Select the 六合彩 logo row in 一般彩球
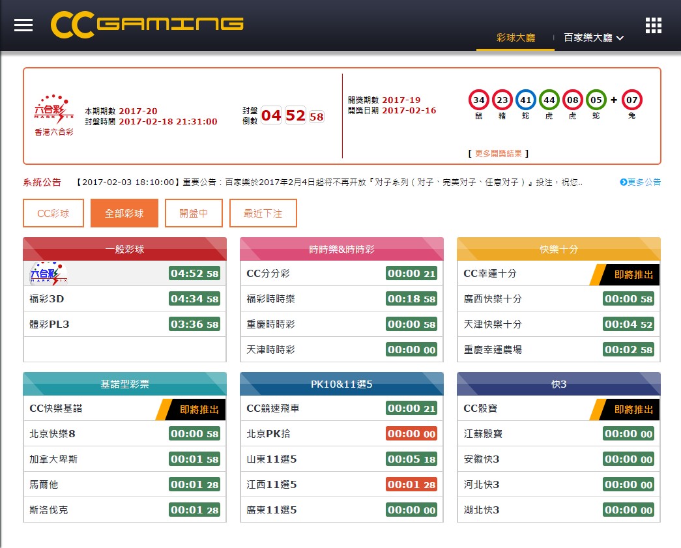The image size is (681, 548). point(124,274)
